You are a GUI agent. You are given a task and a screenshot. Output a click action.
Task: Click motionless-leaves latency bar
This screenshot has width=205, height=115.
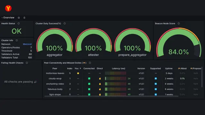click(x=116, y=73)
